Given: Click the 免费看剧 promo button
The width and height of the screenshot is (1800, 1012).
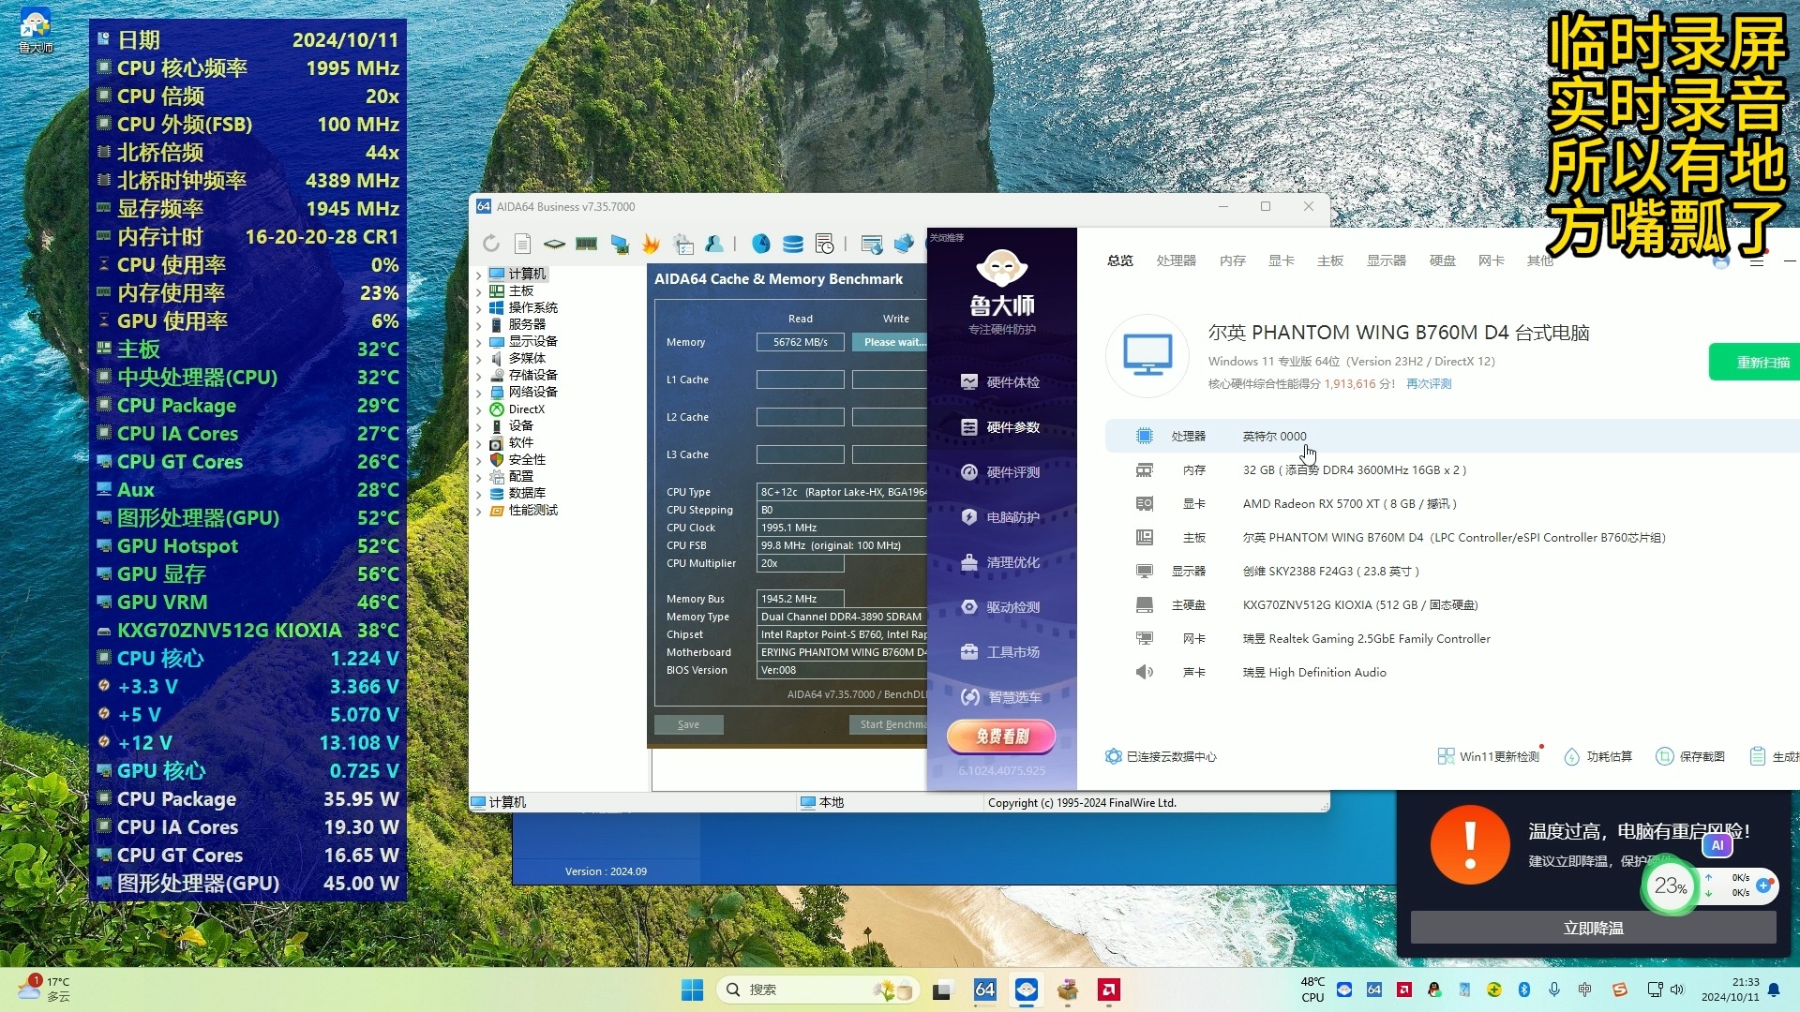Looking at the screenshot, I should [1001, 737].
